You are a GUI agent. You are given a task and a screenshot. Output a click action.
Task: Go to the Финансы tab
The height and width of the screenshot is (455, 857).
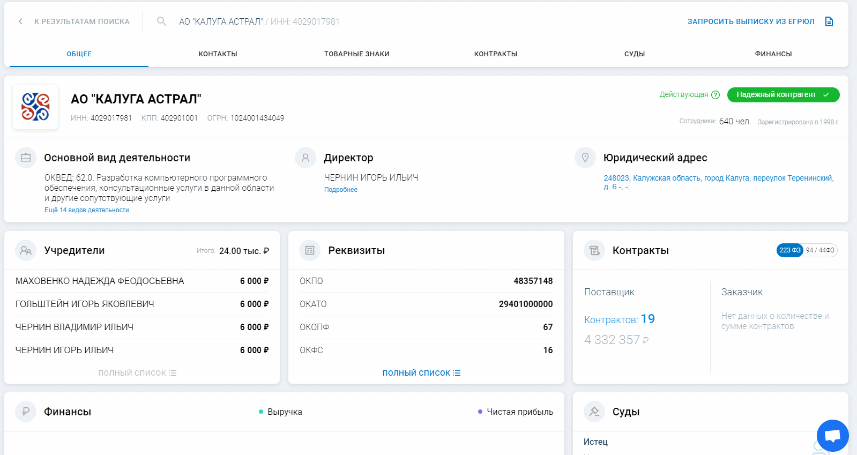pos(773,54)
